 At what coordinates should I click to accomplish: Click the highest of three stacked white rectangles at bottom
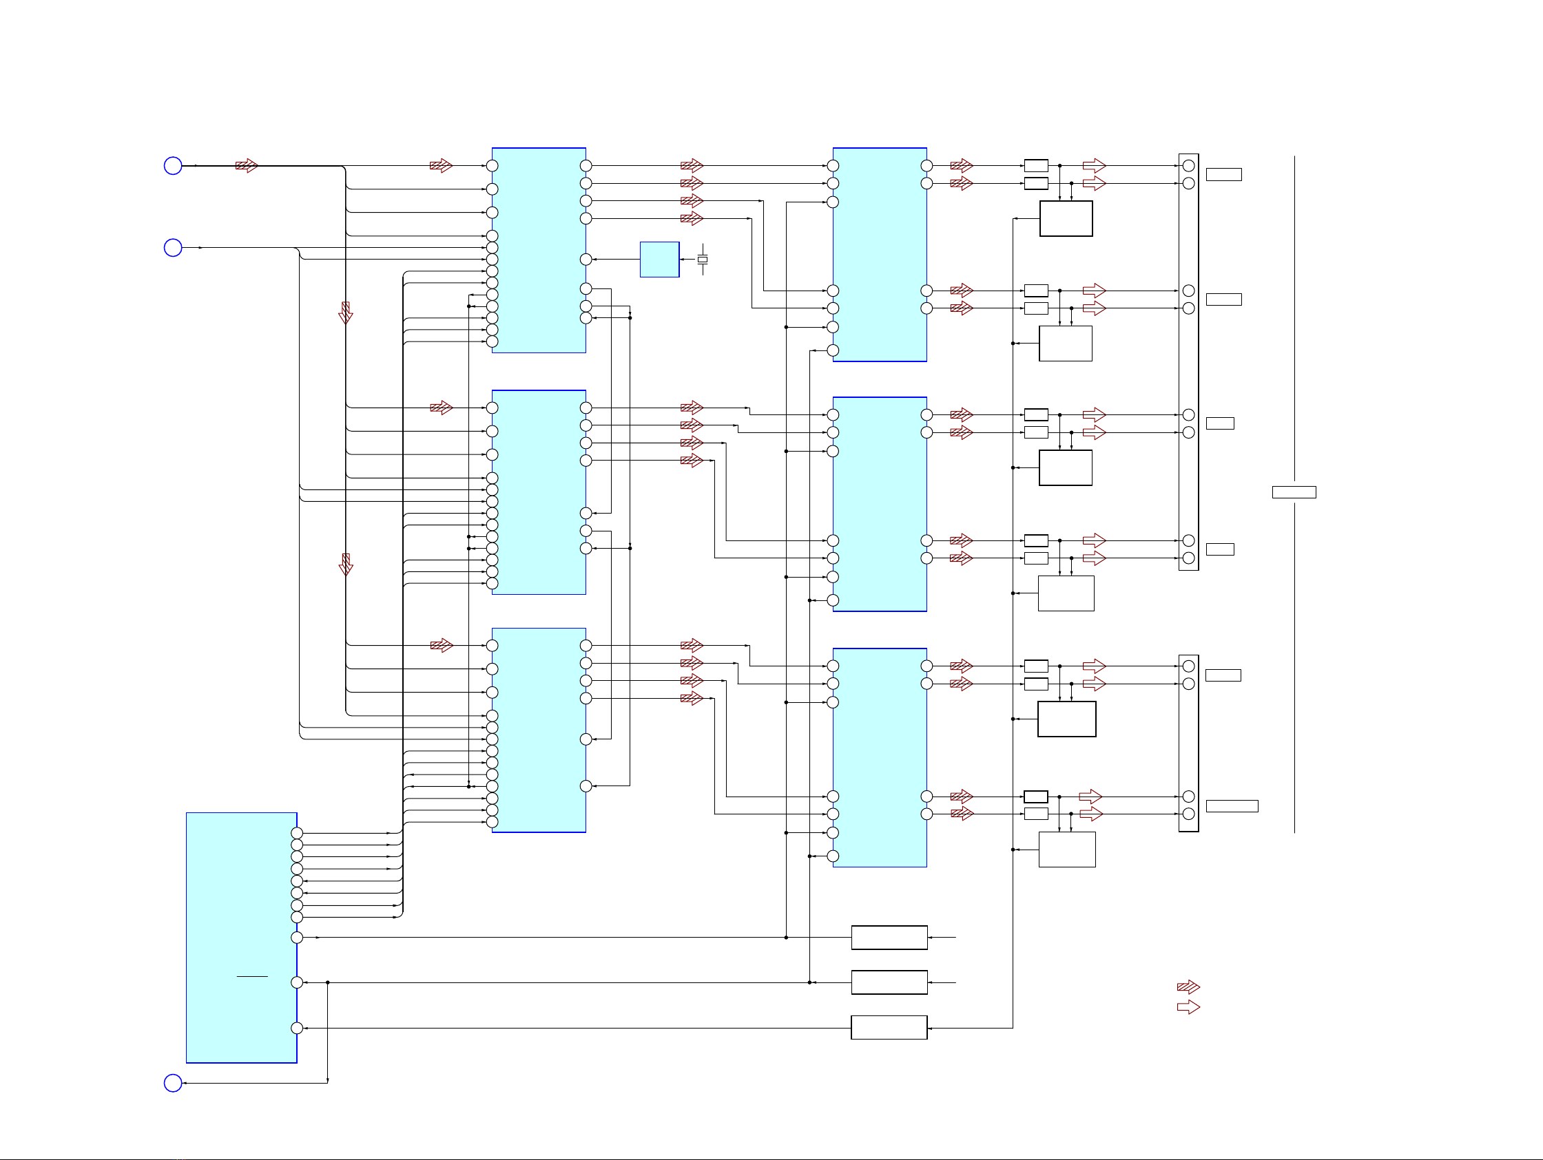point(889,938)
